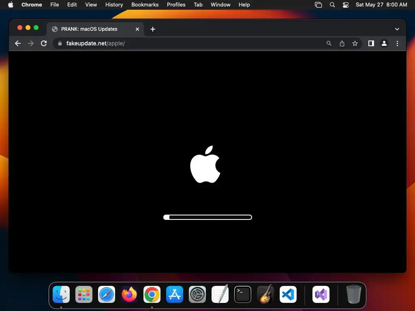Close the Chrome window with red button
Image resolution: width=415 pixels, height=311 pixels.
20,28
